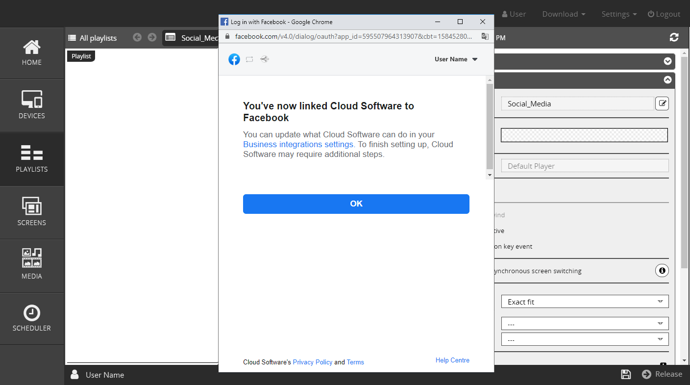The height and width of the screenshot is (385, 690).
Task: Click the synchronous screen switching label
Action: (538, 271)
